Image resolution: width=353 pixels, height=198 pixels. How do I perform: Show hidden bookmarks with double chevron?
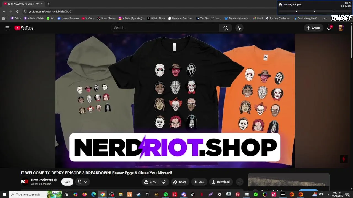[x=325, y=18]
